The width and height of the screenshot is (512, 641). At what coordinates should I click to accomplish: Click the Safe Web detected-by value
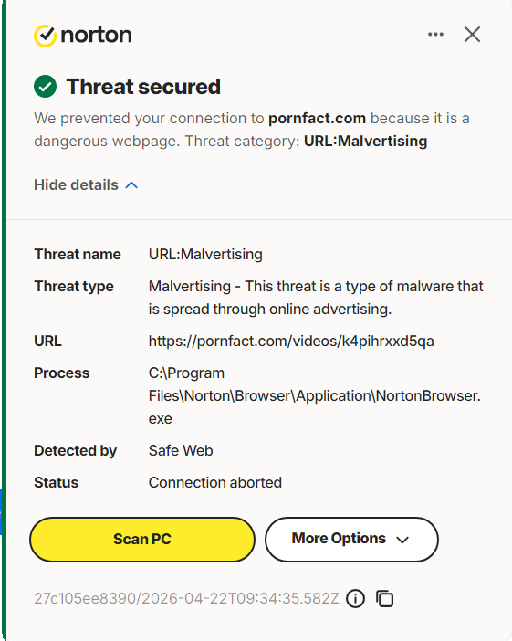pyautogui.click(x=181, y=450)
